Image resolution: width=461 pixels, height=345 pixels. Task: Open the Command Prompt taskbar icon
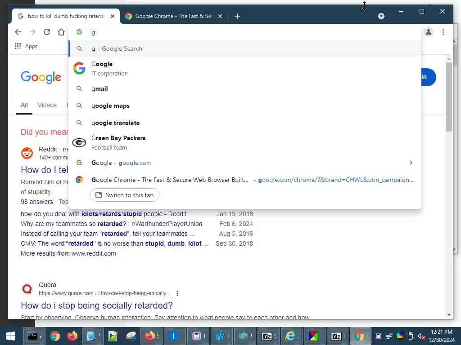click(x=34, y=336)
